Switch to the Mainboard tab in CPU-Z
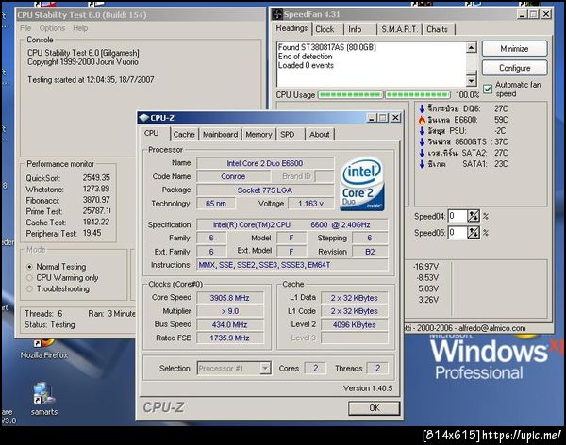Screen dimensions: 566x445 220,135
